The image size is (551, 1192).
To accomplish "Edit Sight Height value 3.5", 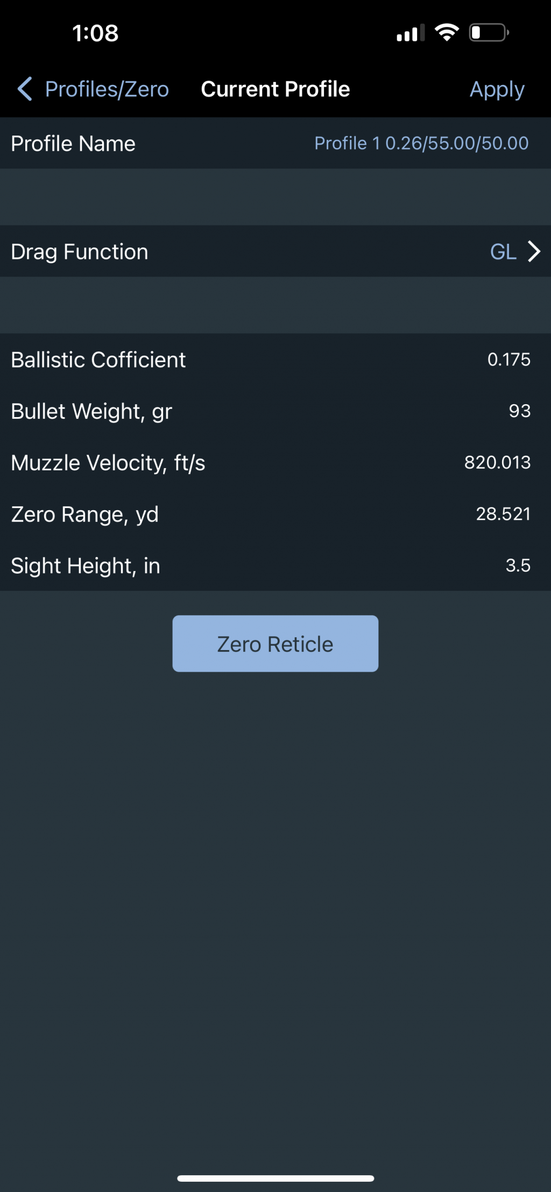I will tap(518, 566).
